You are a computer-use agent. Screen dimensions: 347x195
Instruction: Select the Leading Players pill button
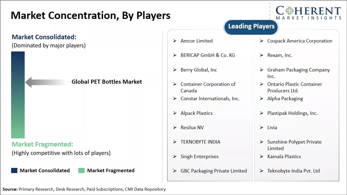[x=251, y=27]
